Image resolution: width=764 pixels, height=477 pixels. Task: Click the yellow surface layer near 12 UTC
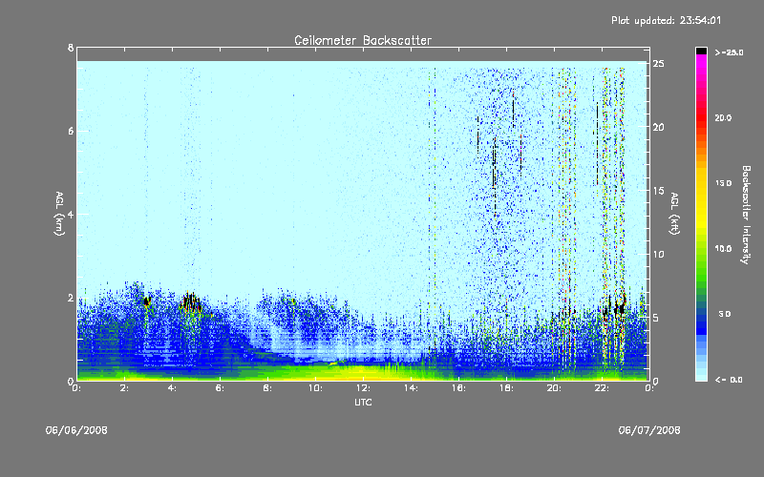click(361, 371)
